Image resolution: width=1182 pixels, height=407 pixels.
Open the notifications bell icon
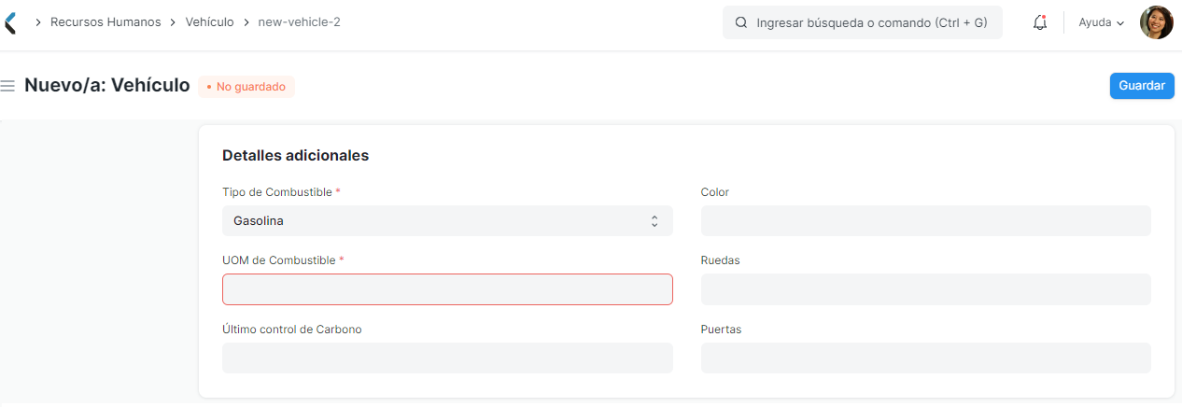tap(1040, 22)
